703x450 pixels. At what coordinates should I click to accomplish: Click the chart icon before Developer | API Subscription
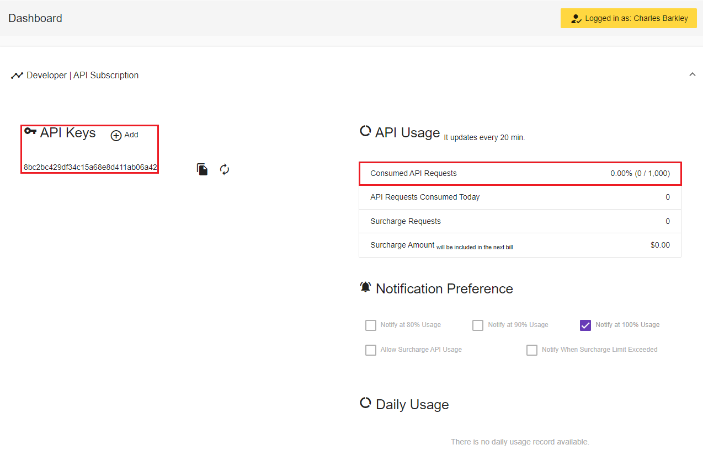point(17,75)
